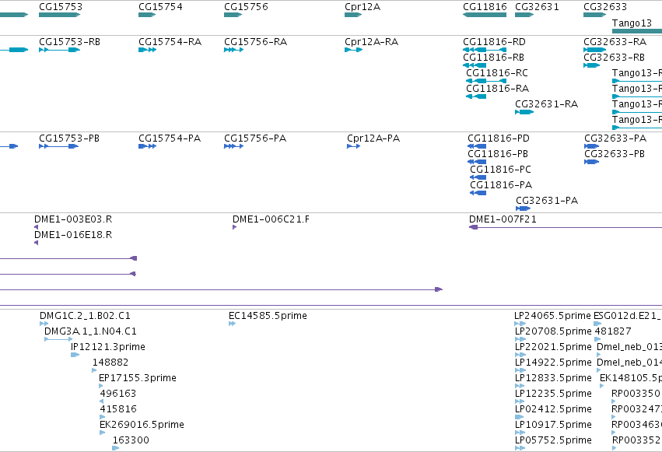Open the CG15753 gene label
This screenshot has height=452, width=662.
(61, 7)
